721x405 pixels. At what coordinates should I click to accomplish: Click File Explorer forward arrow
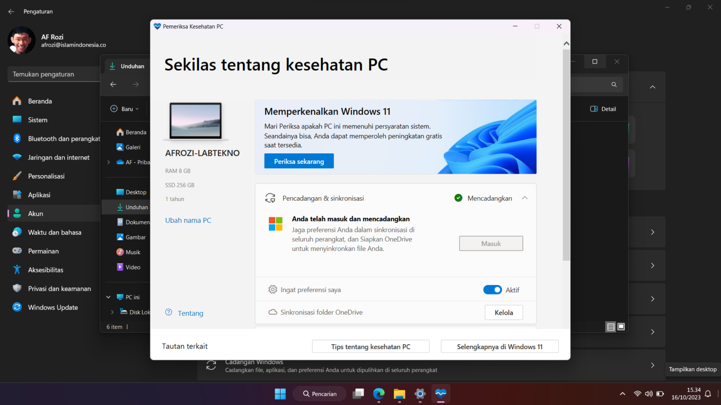click(136, 84)
